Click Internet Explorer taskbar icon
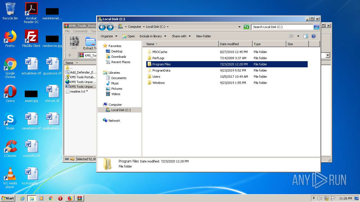Image resolution: width=360 pixels, height=202 pixels. click(x=22, y=198)
